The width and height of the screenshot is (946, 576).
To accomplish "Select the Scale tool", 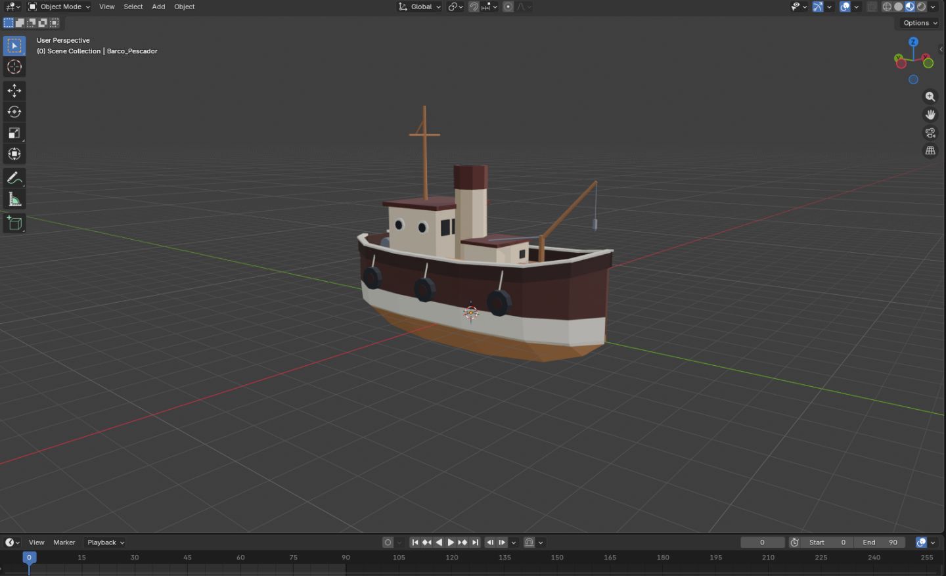I will coord(14,133).
